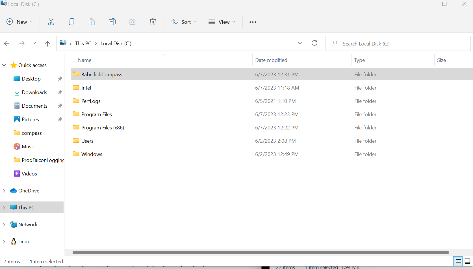Image resolution: width=473 pixels, height=269 pixels.
Task: Click the pin icon next to Desktop
Action: 60,79
